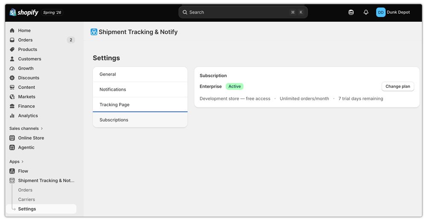The image size is (427, 221).
Task: Click the Subscription card heading
Action: [213, 76]
